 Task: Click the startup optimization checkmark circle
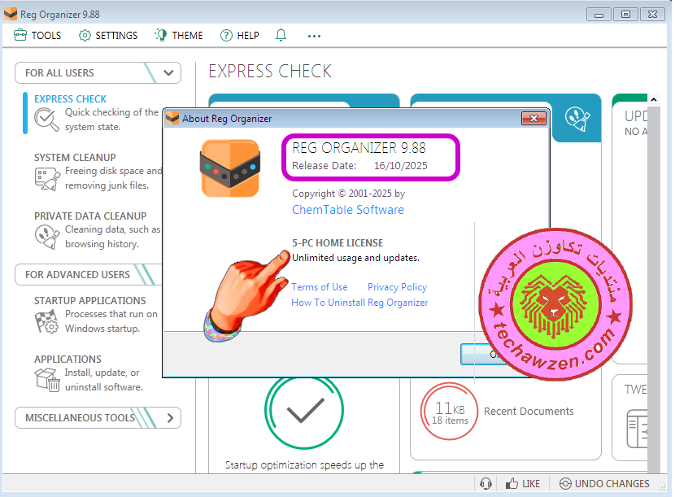click(304, 410)
